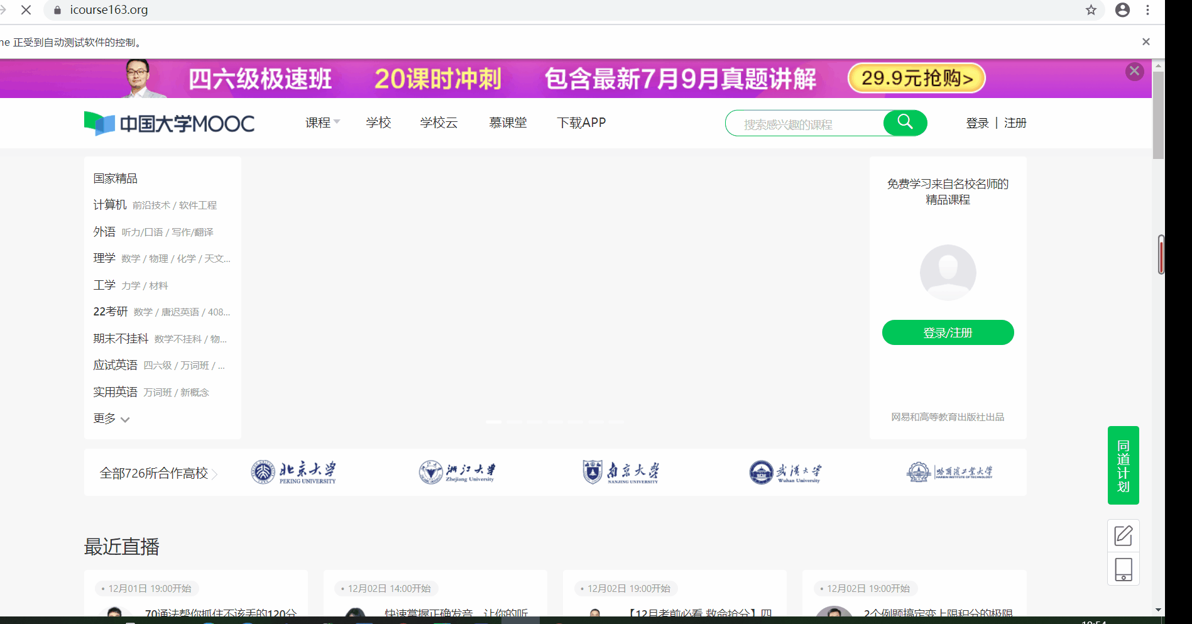Close the pink promotional banner

pos(1134,71)
